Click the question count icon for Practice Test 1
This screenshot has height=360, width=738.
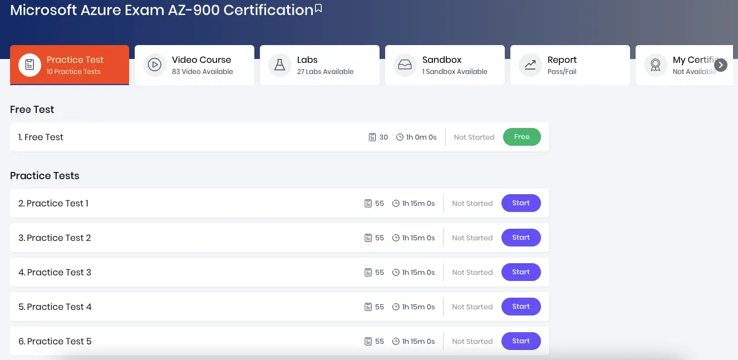[x=368, y=203]
